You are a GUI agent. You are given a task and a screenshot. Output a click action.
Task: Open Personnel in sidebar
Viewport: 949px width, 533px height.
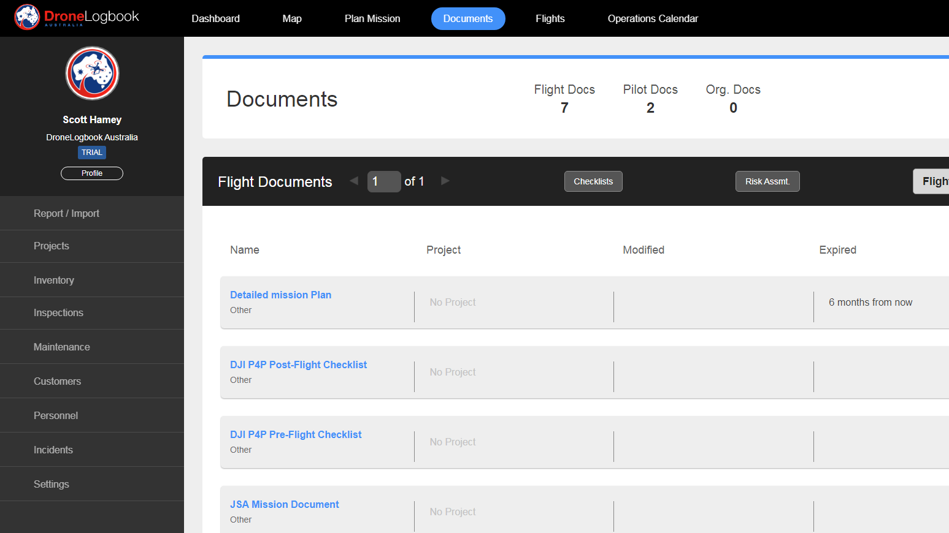92,415
